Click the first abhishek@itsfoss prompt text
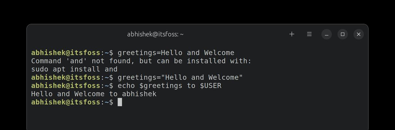This screenshot has height=130, width=395. click(66, 53)
